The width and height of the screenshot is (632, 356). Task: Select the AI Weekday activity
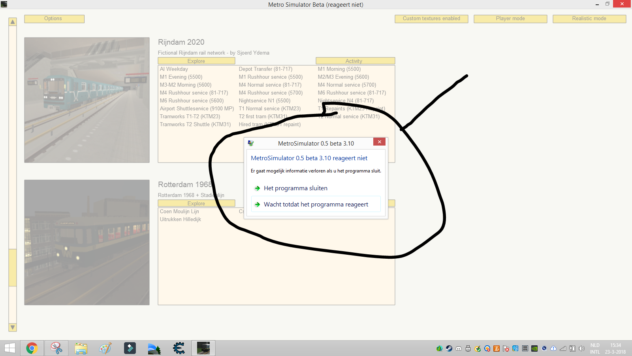[174, 69]
